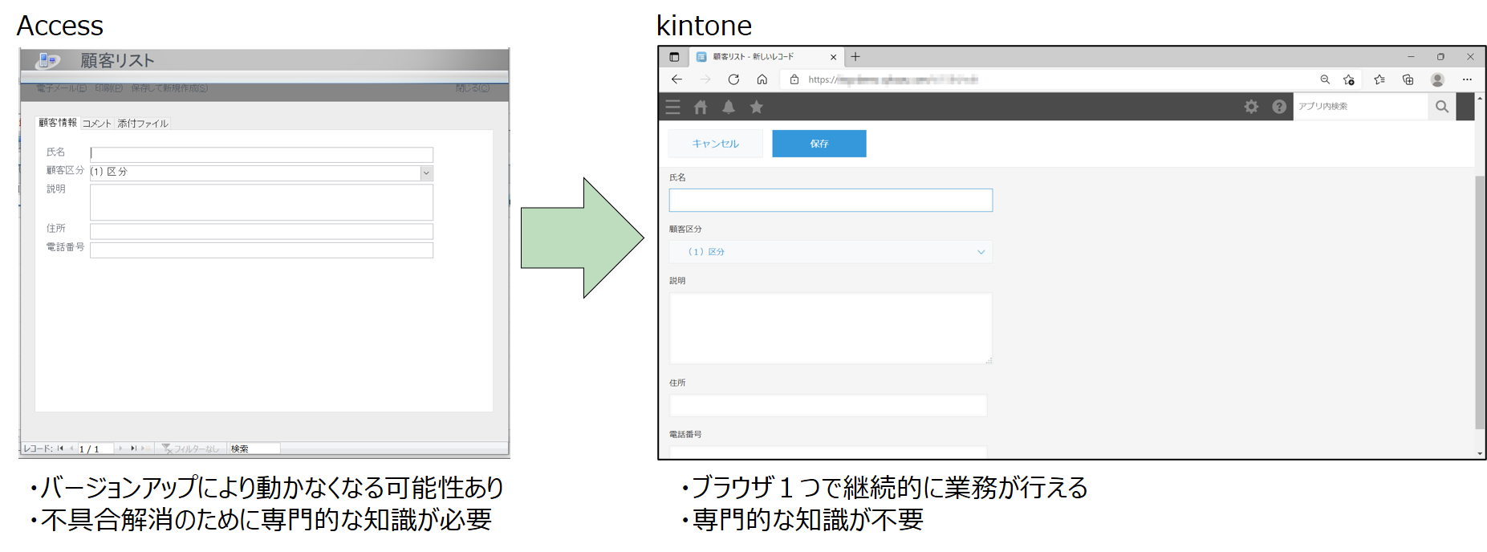
Task: Click the kintone scrollbar up arrow
Action: coord(1480,99)
